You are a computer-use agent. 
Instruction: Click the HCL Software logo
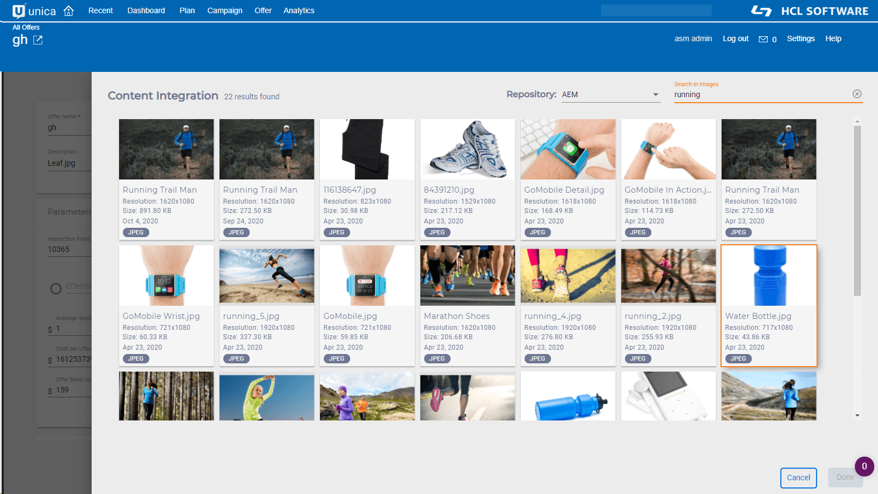click(x=809, y=11)
